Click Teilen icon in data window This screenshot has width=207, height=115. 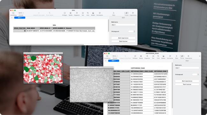coord(114,14)
